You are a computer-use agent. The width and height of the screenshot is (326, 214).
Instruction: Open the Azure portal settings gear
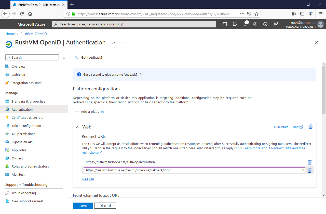[255, 24]
